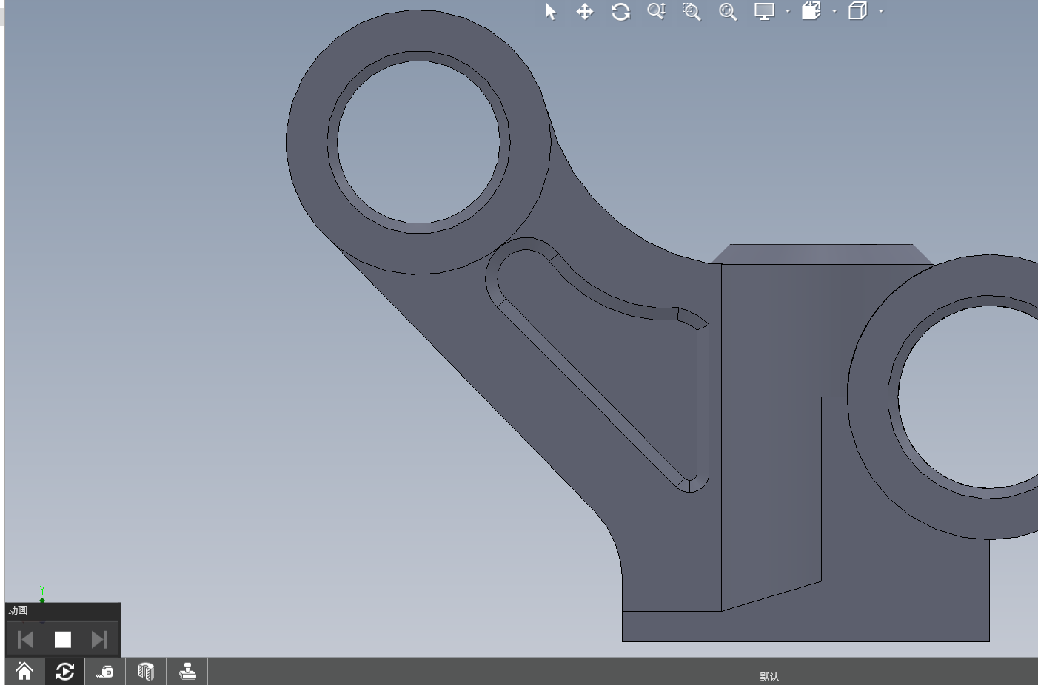Activate the pan view tool
The width and height of the screenshot is (1038, 685).
click(x=585, y=12)
